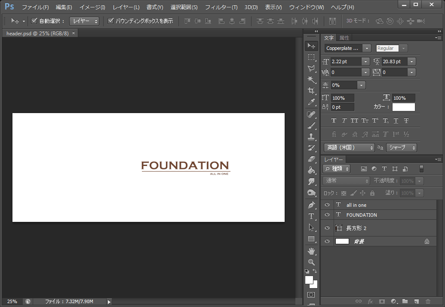Hide the 長方形 2 layer
The width and height of the screenshot is (445, 307).
[x=327, y=228]
